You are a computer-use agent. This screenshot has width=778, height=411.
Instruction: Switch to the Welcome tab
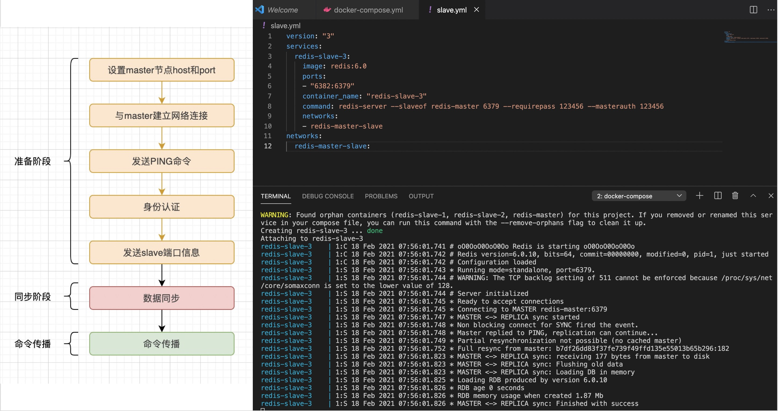coord(282,10)
